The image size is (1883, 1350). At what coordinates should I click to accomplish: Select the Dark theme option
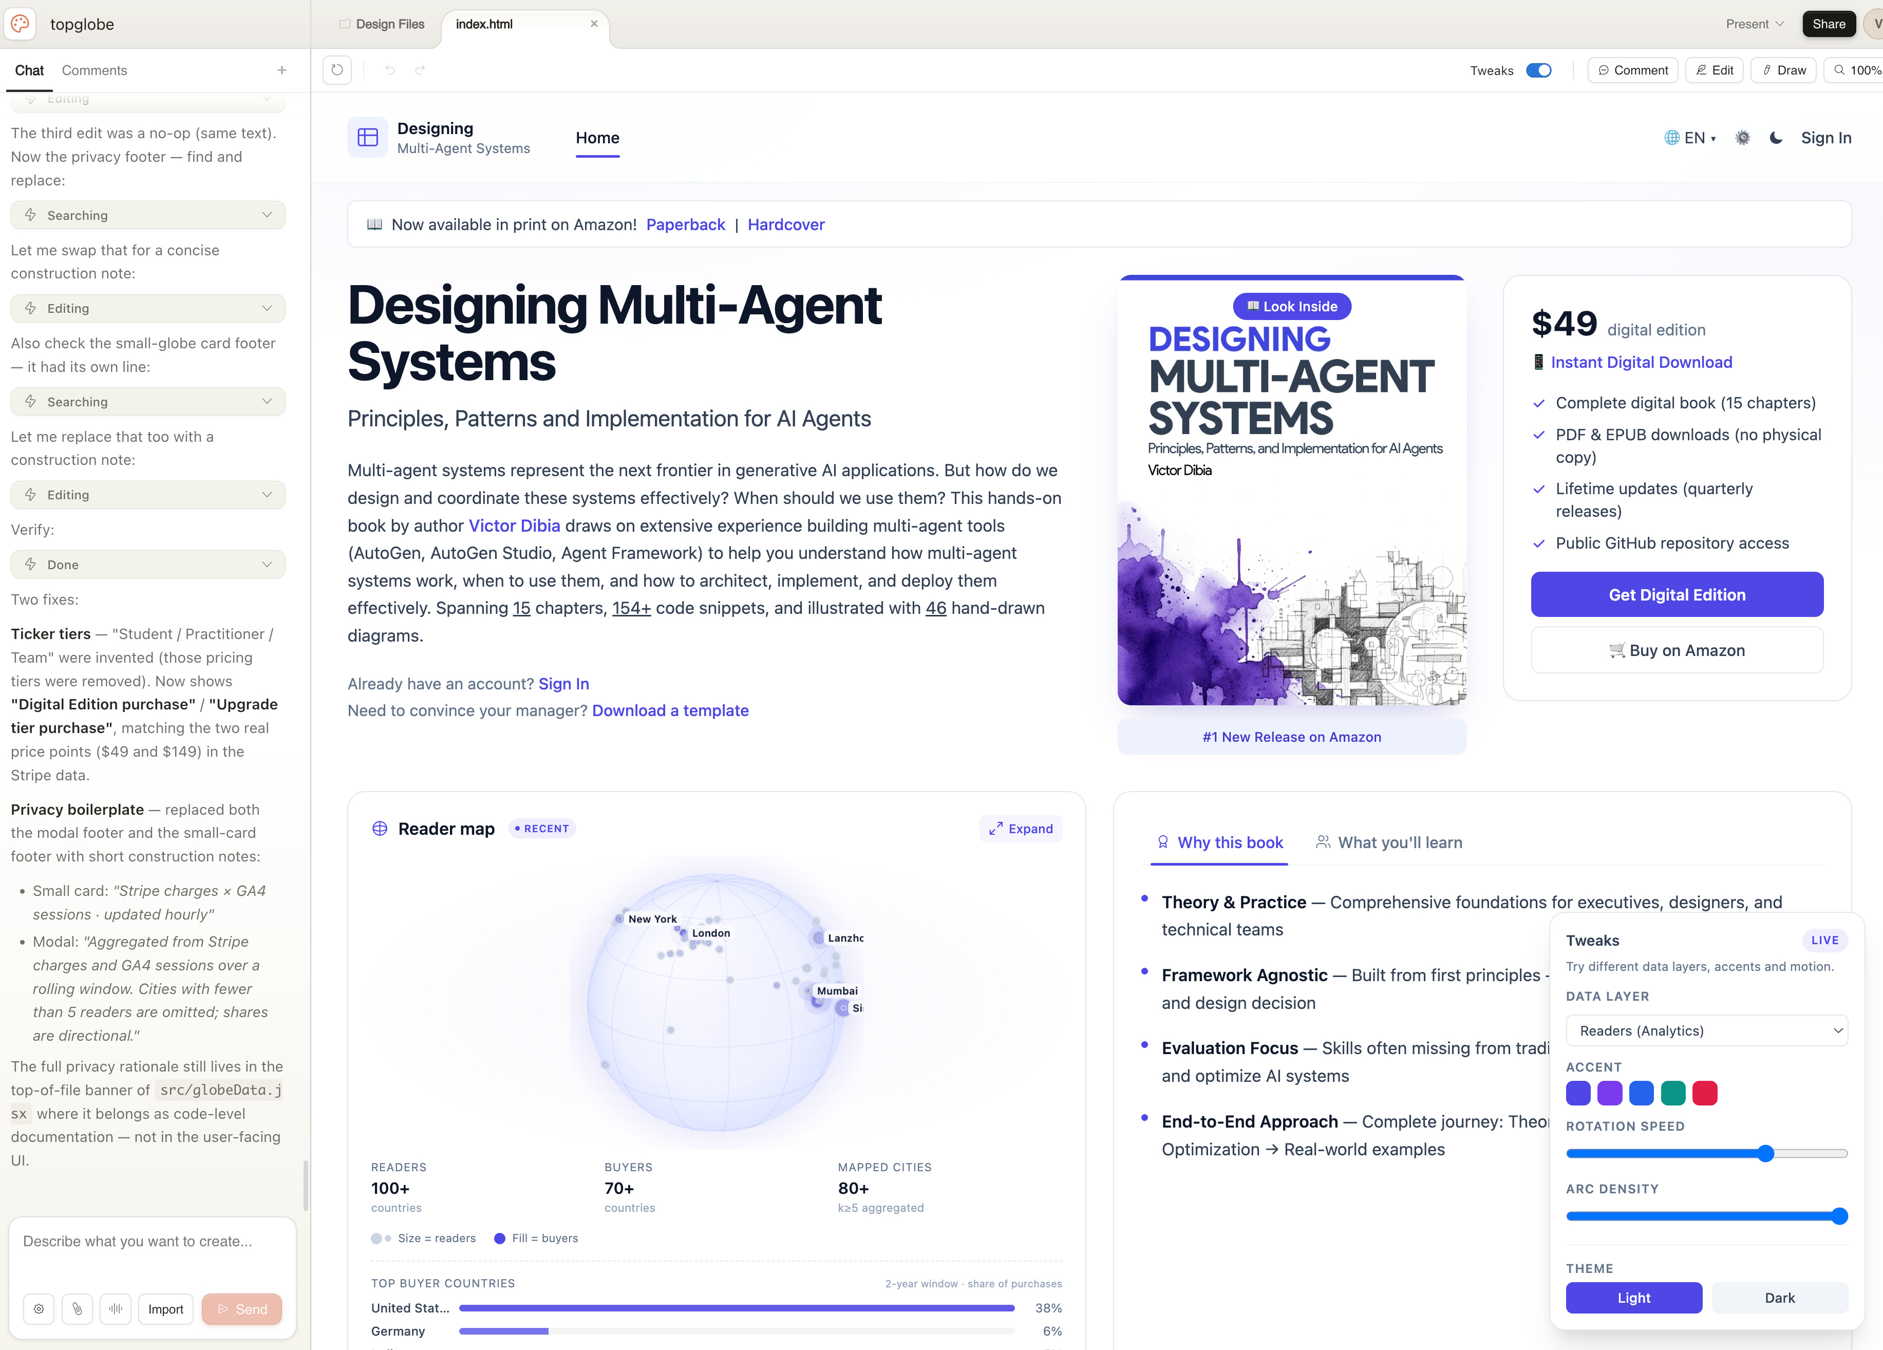coord(1779,1298)
